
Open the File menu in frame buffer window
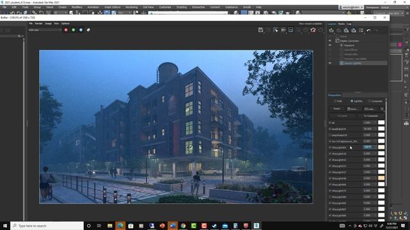pos(31,24)
